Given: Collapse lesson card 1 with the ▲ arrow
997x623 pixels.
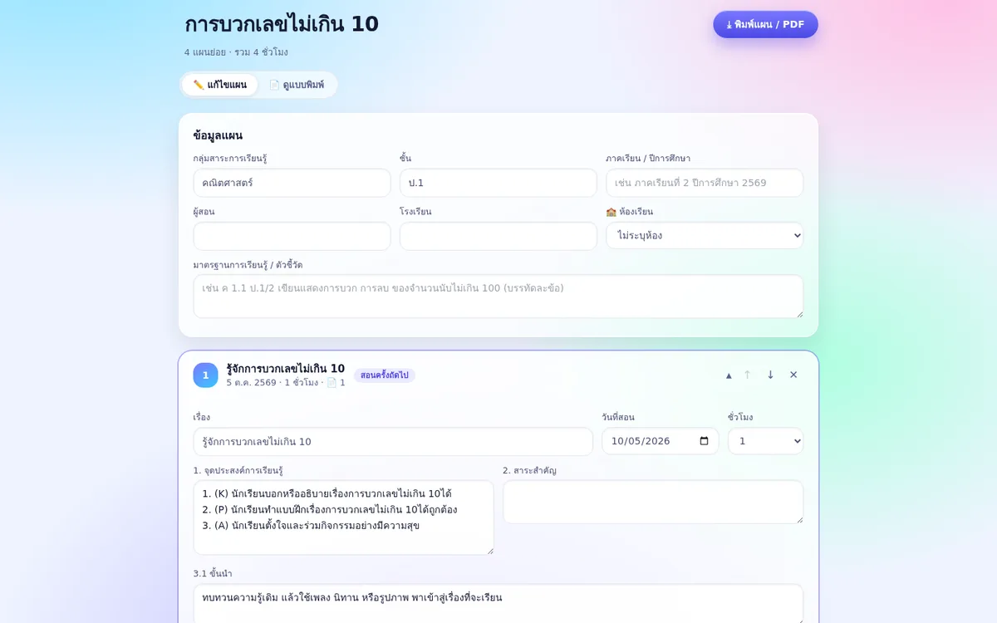Looking at the screenshot, I should click(x=729, y=375).
